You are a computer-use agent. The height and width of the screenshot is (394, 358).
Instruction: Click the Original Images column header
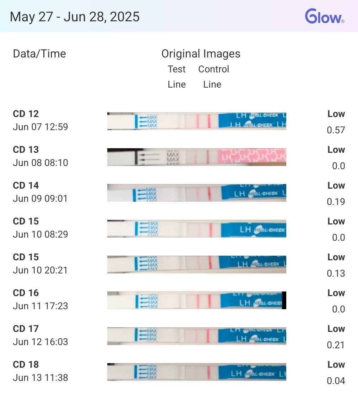201,54
